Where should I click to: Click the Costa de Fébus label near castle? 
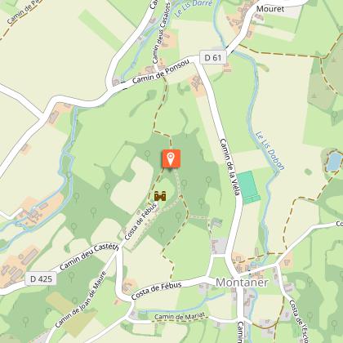[141, 221]
